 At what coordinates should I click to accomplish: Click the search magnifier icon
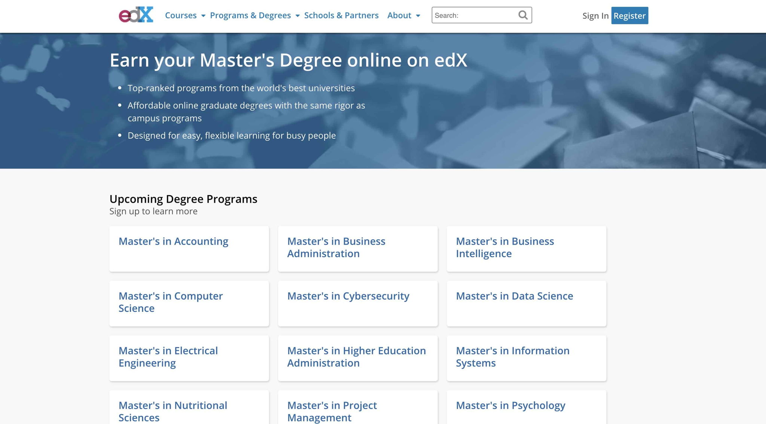tap(523, 15)
